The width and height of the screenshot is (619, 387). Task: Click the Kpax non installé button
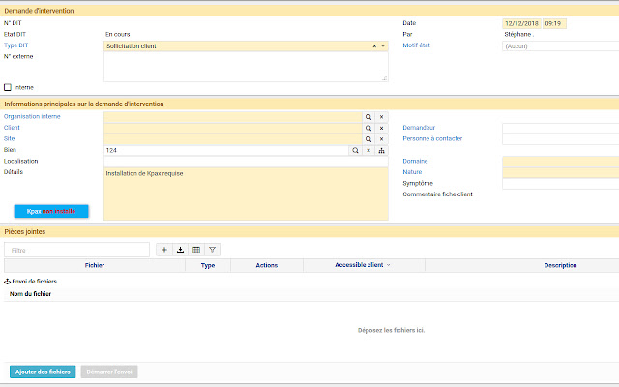click(51, 211)
